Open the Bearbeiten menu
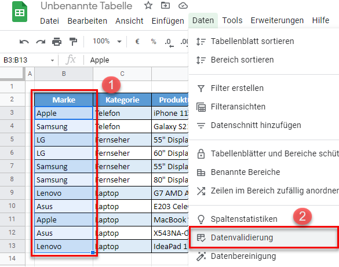Image resolution: width=339 pixels, height=267 pixels. coord(88,21)
